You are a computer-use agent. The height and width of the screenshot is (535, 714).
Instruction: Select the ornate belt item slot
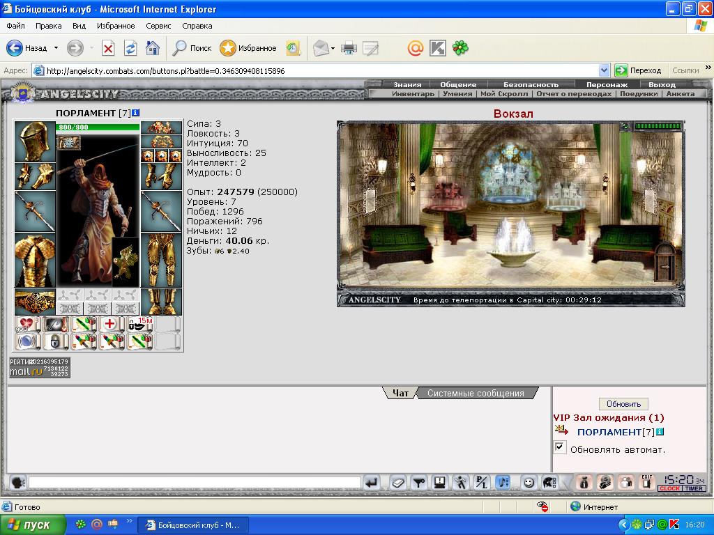(35, 302)
